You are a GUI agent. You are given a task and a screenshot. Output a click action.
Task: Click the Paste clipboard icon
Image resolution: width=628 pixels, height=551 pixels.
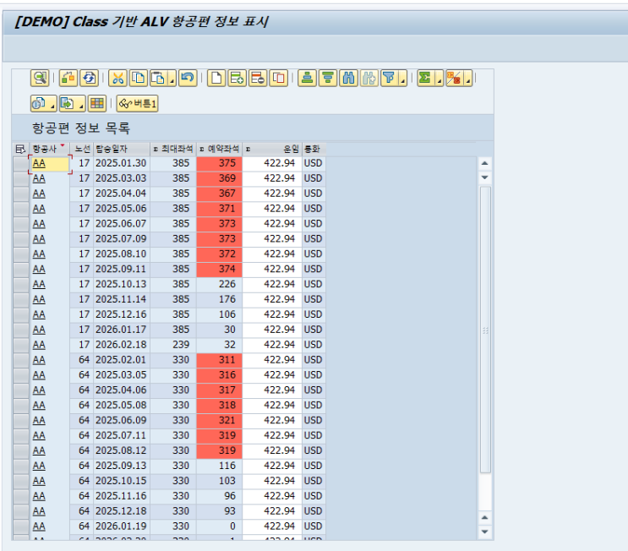coord(159,78)
